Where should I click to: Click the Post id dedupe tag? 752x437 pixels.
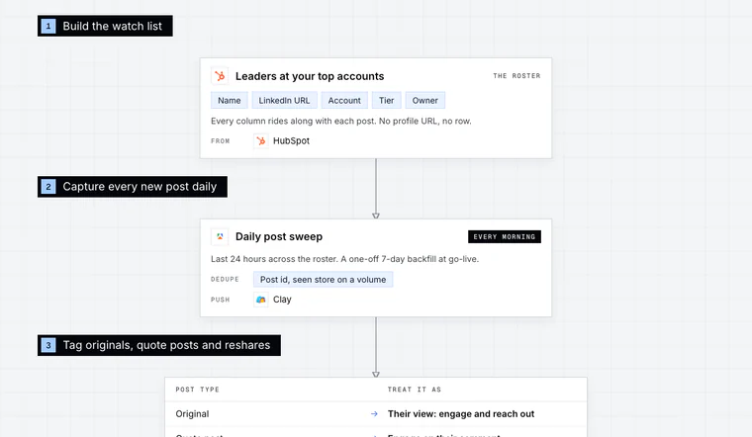pos(324,280)
